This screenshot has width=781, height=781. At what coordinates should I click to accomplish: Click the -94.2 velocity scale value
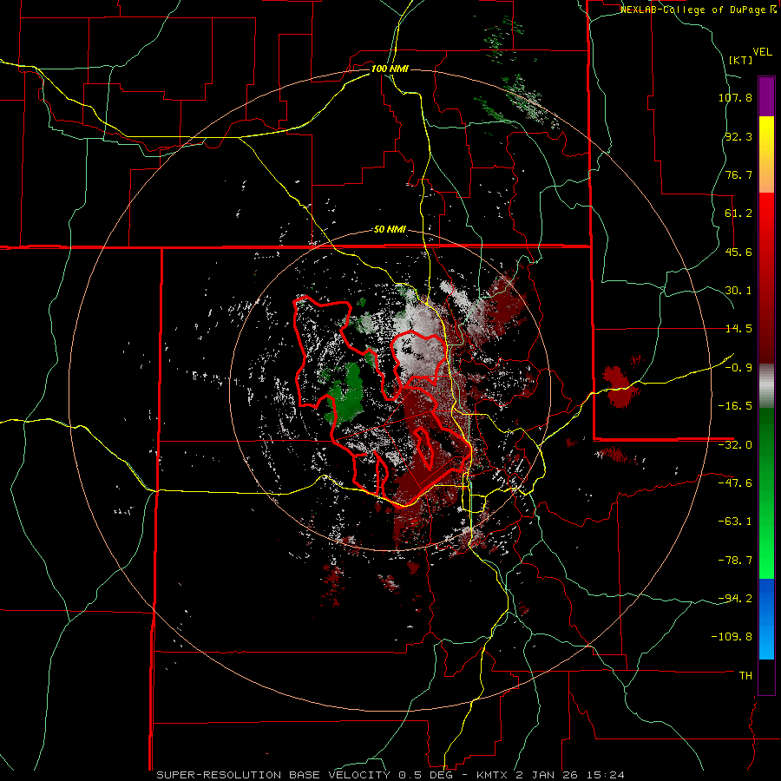click(735, 599)
